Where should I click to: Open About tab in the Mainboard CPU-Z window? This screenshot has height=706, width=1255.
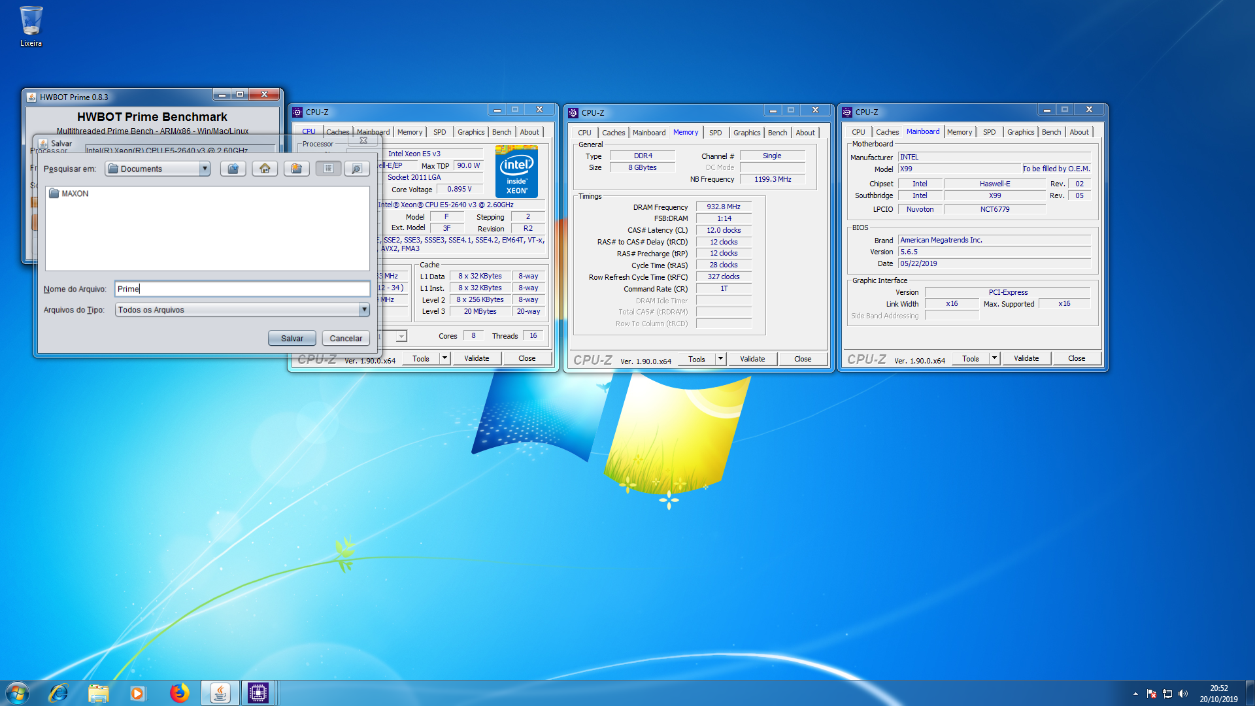[x=1079, y=132]
